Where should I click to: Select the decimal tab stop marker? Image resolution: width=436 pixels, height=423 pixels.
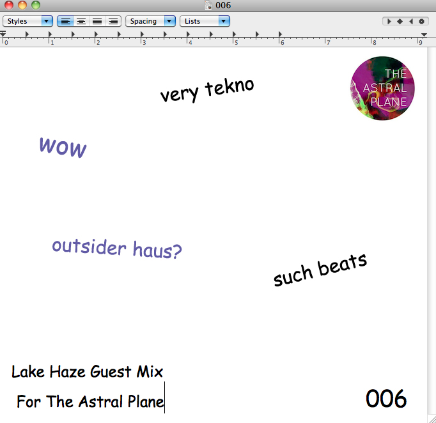(421, 21)
